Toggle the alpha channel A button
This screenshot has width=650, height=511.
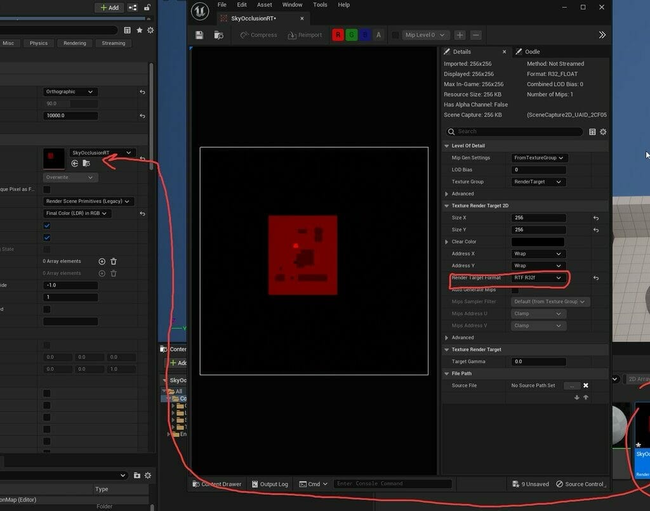click(379, 35)
